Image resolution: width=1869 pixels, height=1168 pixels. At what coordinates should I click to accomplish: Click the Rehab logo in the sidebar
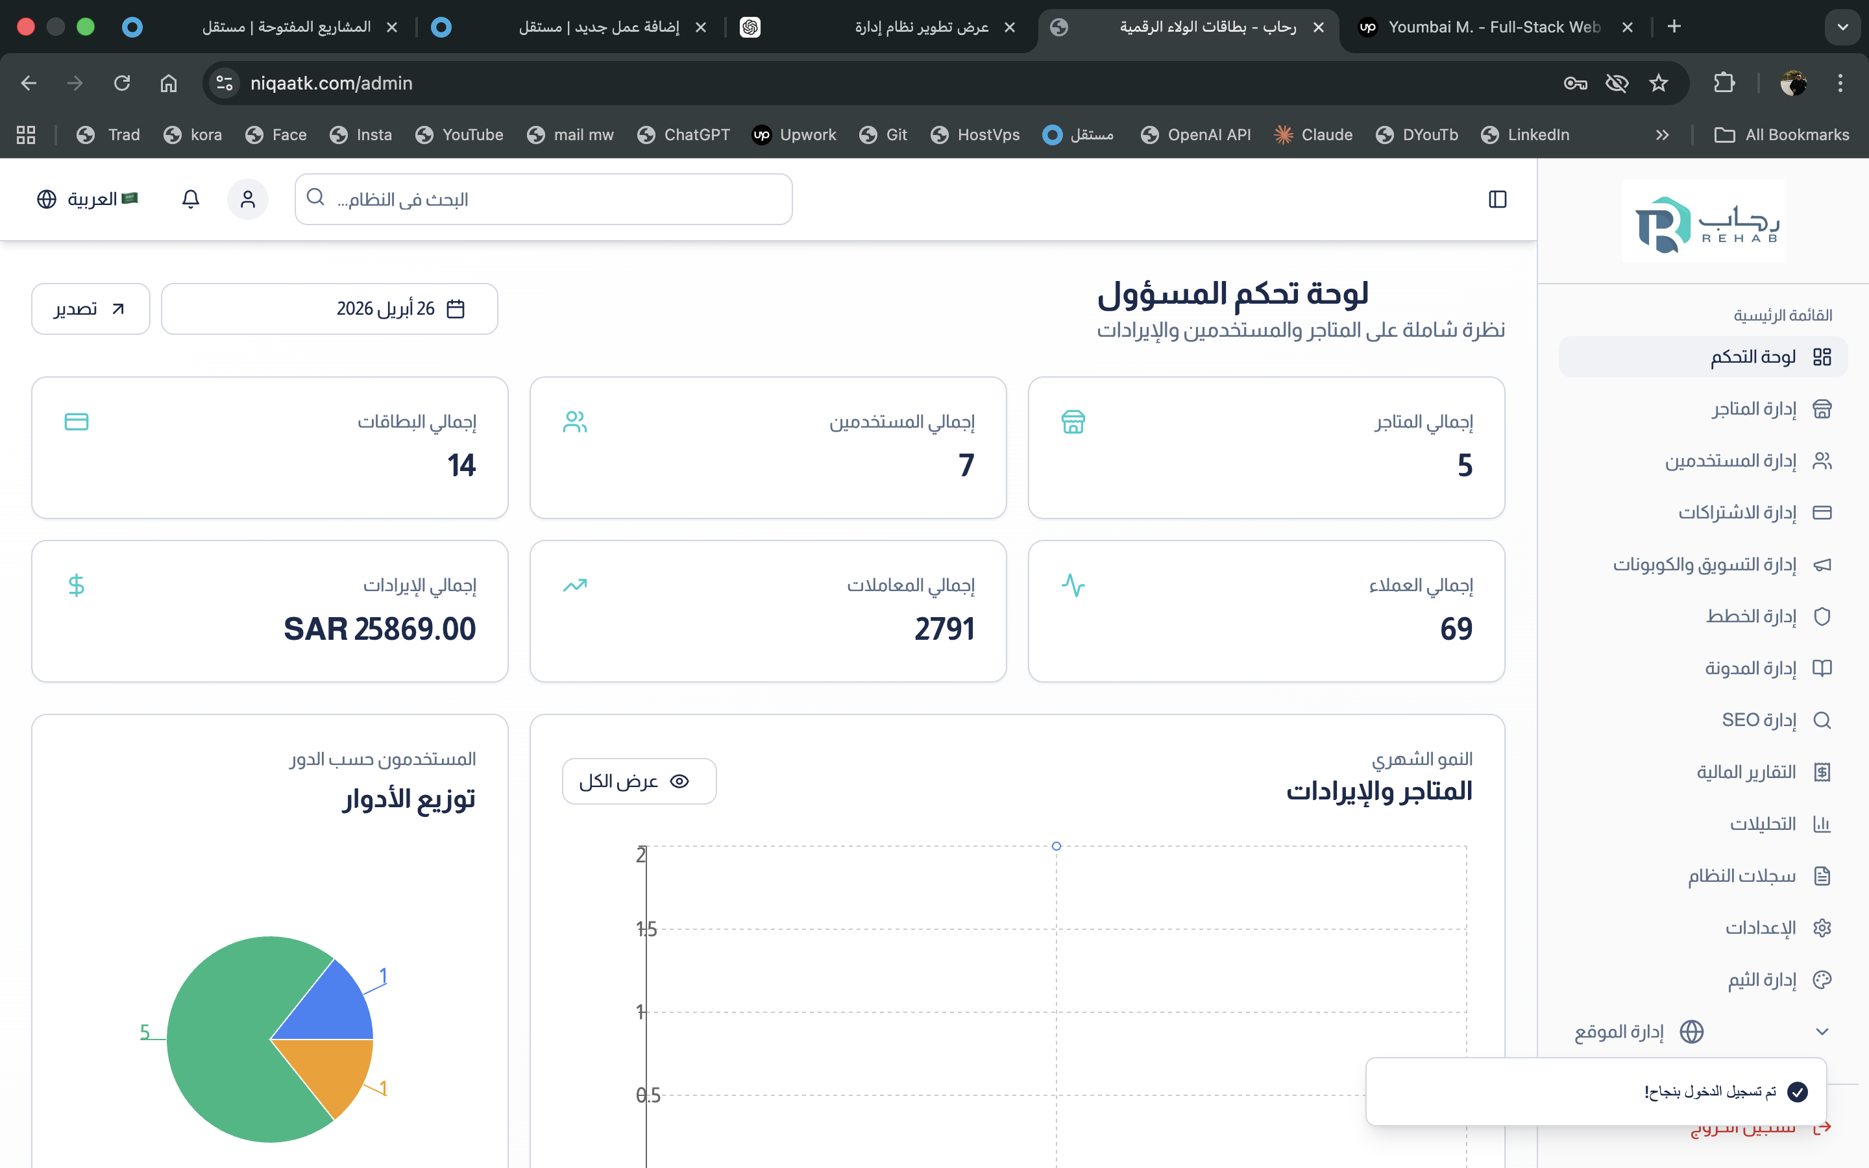coord(1703,222)
